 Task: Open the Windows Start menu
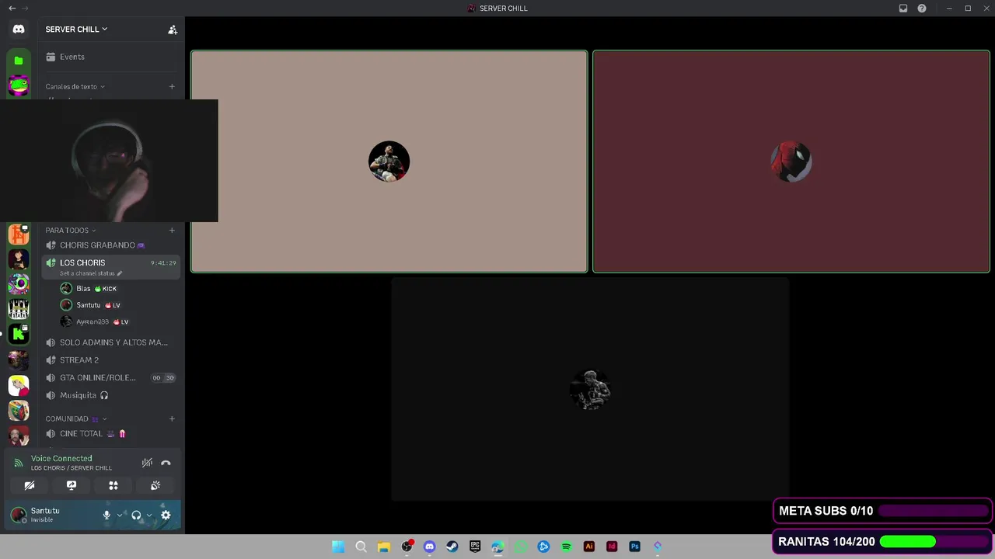338,547
